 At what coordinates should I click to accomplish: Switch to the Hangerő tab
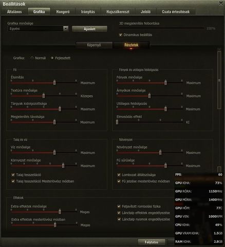(x=63, y=12)
